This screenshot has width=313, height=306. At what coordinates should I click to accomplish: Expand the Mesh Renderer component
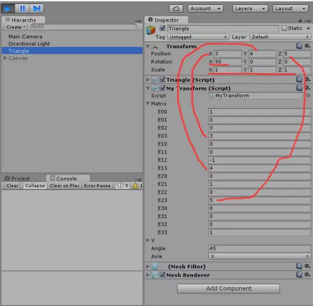click(148, 275)
